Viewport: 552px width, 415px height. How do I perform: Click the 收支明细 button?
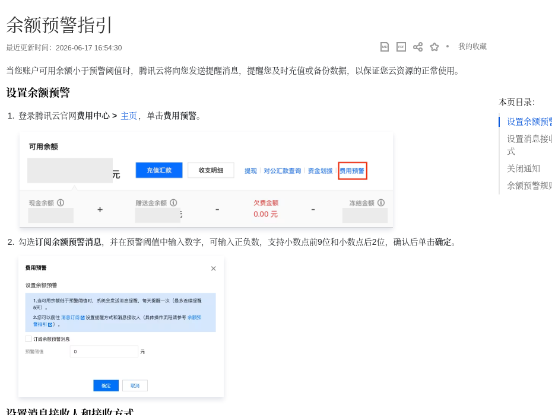[211, 170]
